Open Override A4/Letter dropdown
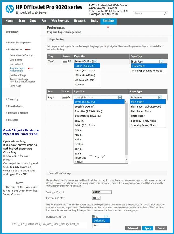The height and width of the screenshot is (234, 174). point(96,198)
